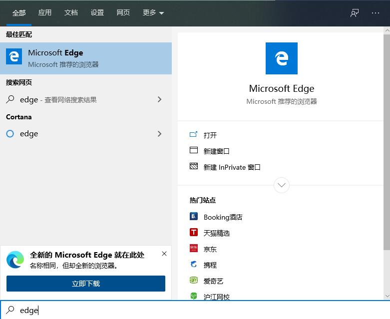
Task: Click 打开 to launch Edge
Action: tap(210, 135)
